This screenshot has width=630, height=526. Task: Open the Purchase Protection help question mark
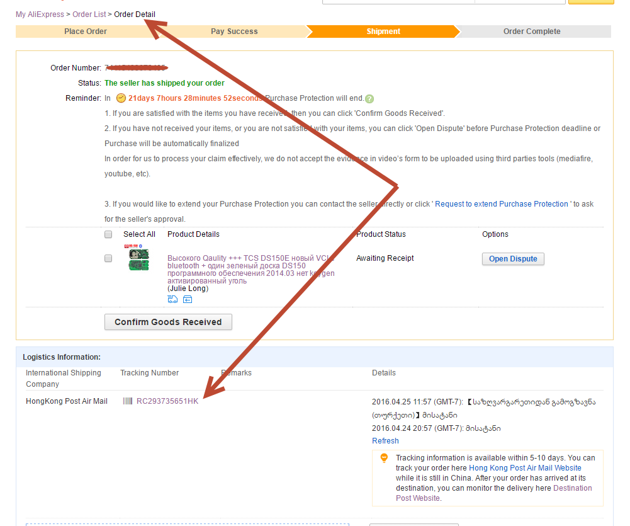point(369,99)
